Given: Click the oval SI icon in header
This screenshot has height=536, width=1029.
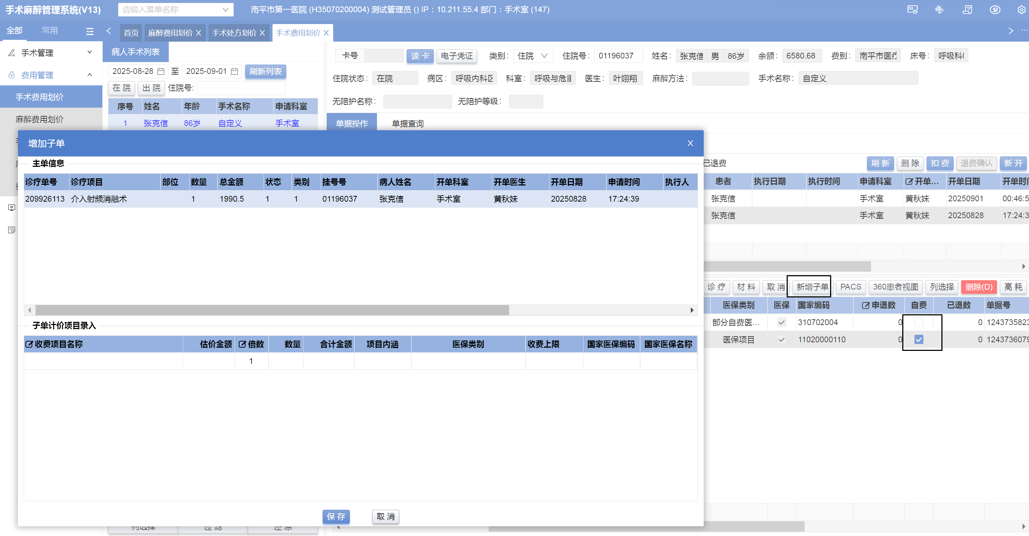Looking at the screenshot, I should coord(995,10).
